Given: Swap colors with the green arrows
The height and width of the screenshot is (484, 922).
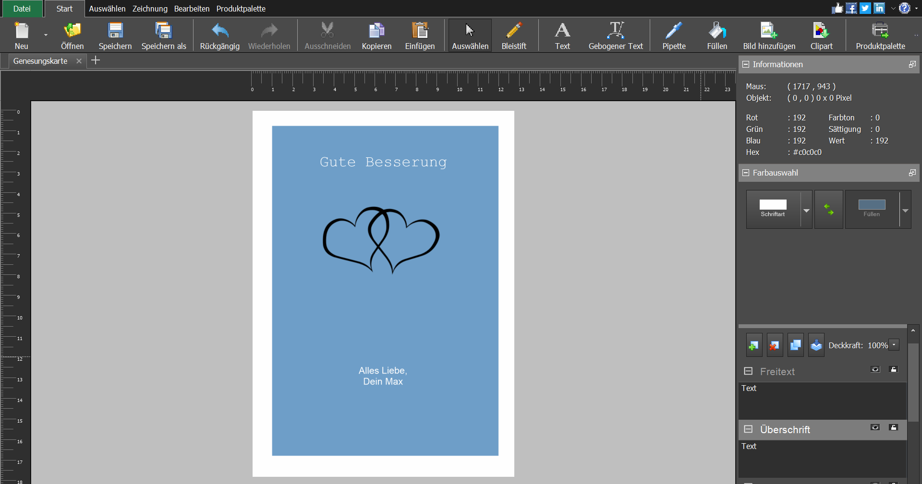Looking at the screenshot, I should pos(828,210).
